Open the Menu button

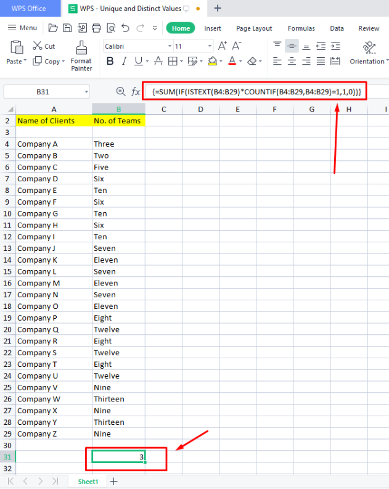coord(23,28)
